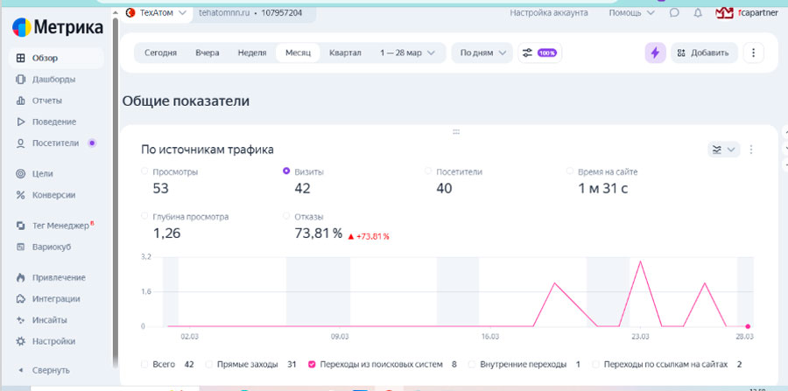Click the chat bubble icon in header
The height and width of the screenshot is (391, 788).
(x=674, y=12)
